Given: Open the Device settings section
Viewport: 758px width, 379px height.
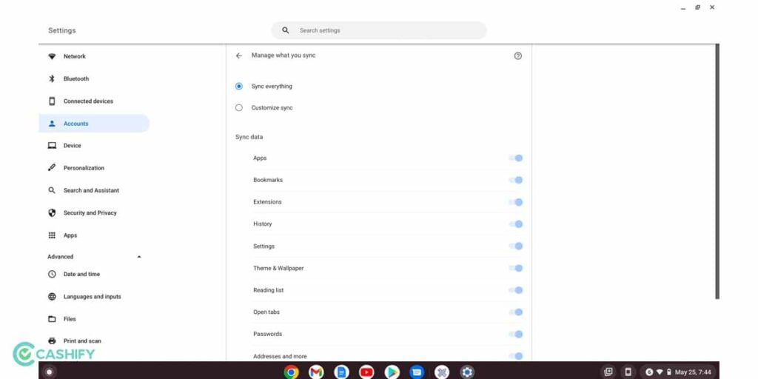Looking at the screenshot, I should pyautogui.click(x=94, y=146).
